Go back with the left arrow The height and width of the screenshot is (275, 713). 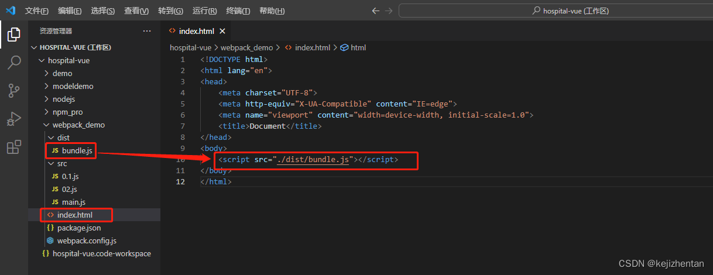(x=376, y=11)
